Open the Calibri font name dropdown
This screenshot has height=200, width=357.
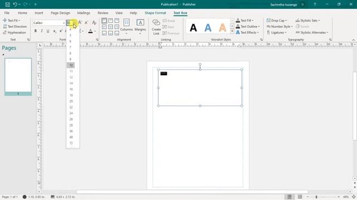click(64, 23)
